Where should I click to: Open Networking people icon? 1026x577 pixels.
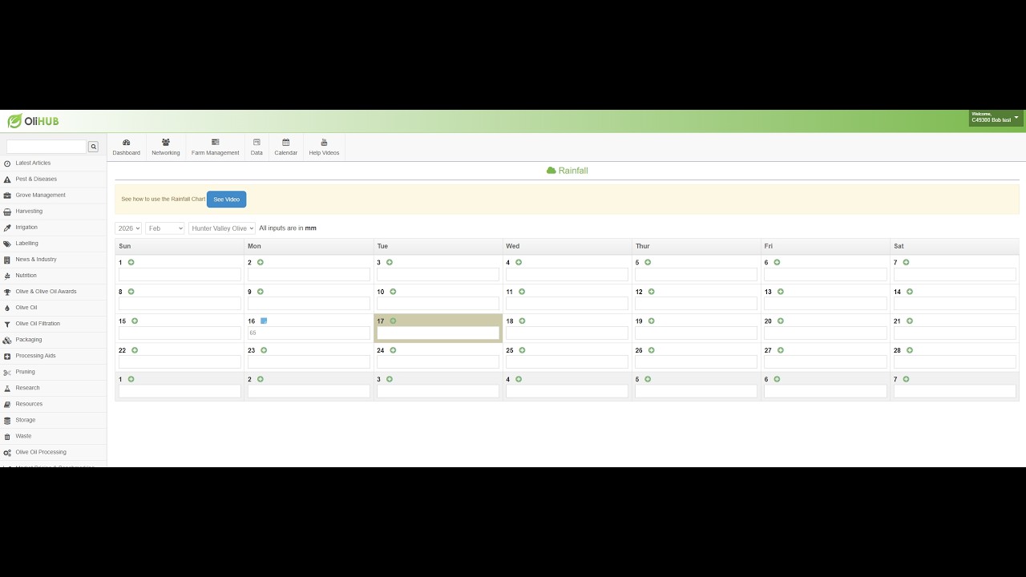[x=166, y=143]
